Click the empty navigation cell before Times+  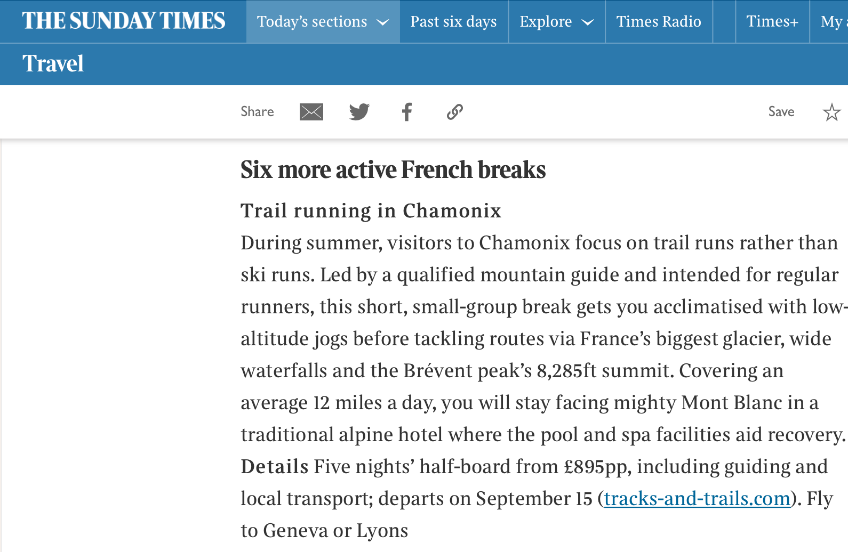click(x=724, y=22)
